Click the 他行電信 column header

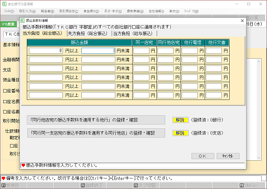(x=193, y=42)
